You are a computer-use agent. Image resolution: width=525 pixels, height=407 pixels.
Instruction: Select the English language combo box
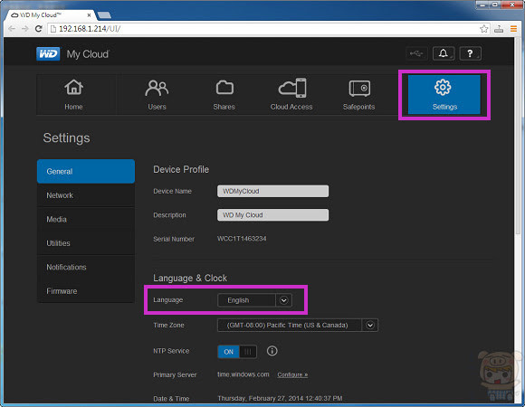coord(254,300)
